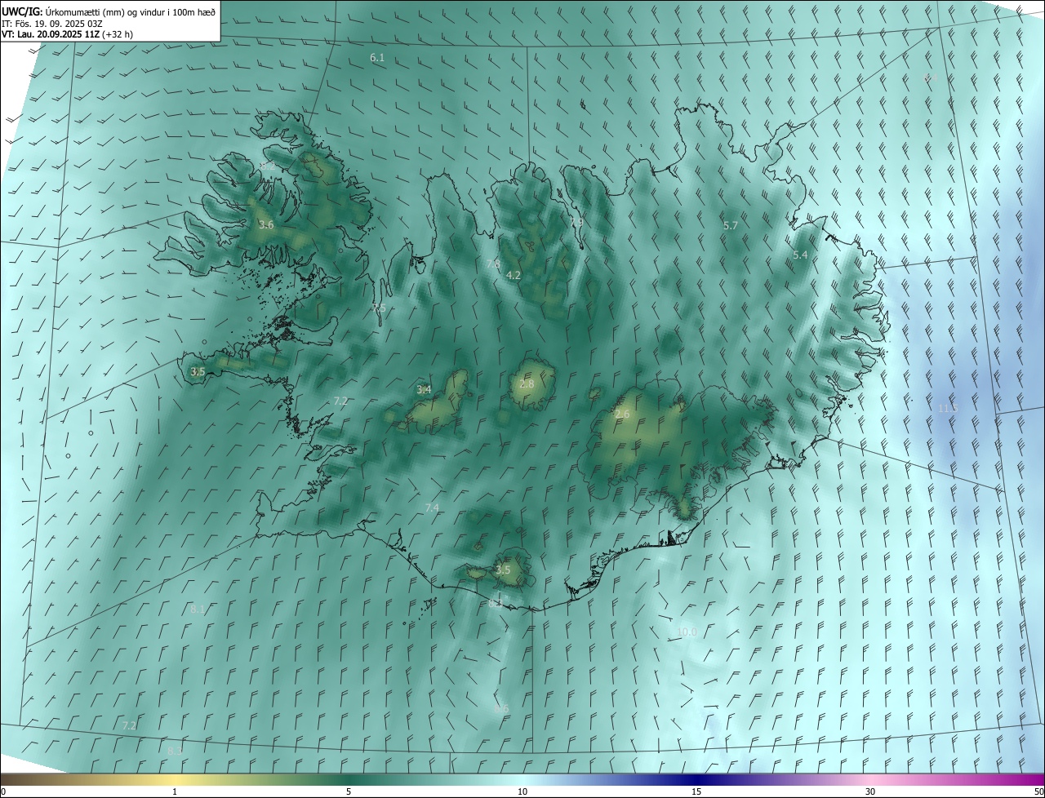The image size is (1045, 798).
Task: Click the 'Úrkomumætti (mm) og vindur í 100m hæð' title
Action: [x=130, y=11]
